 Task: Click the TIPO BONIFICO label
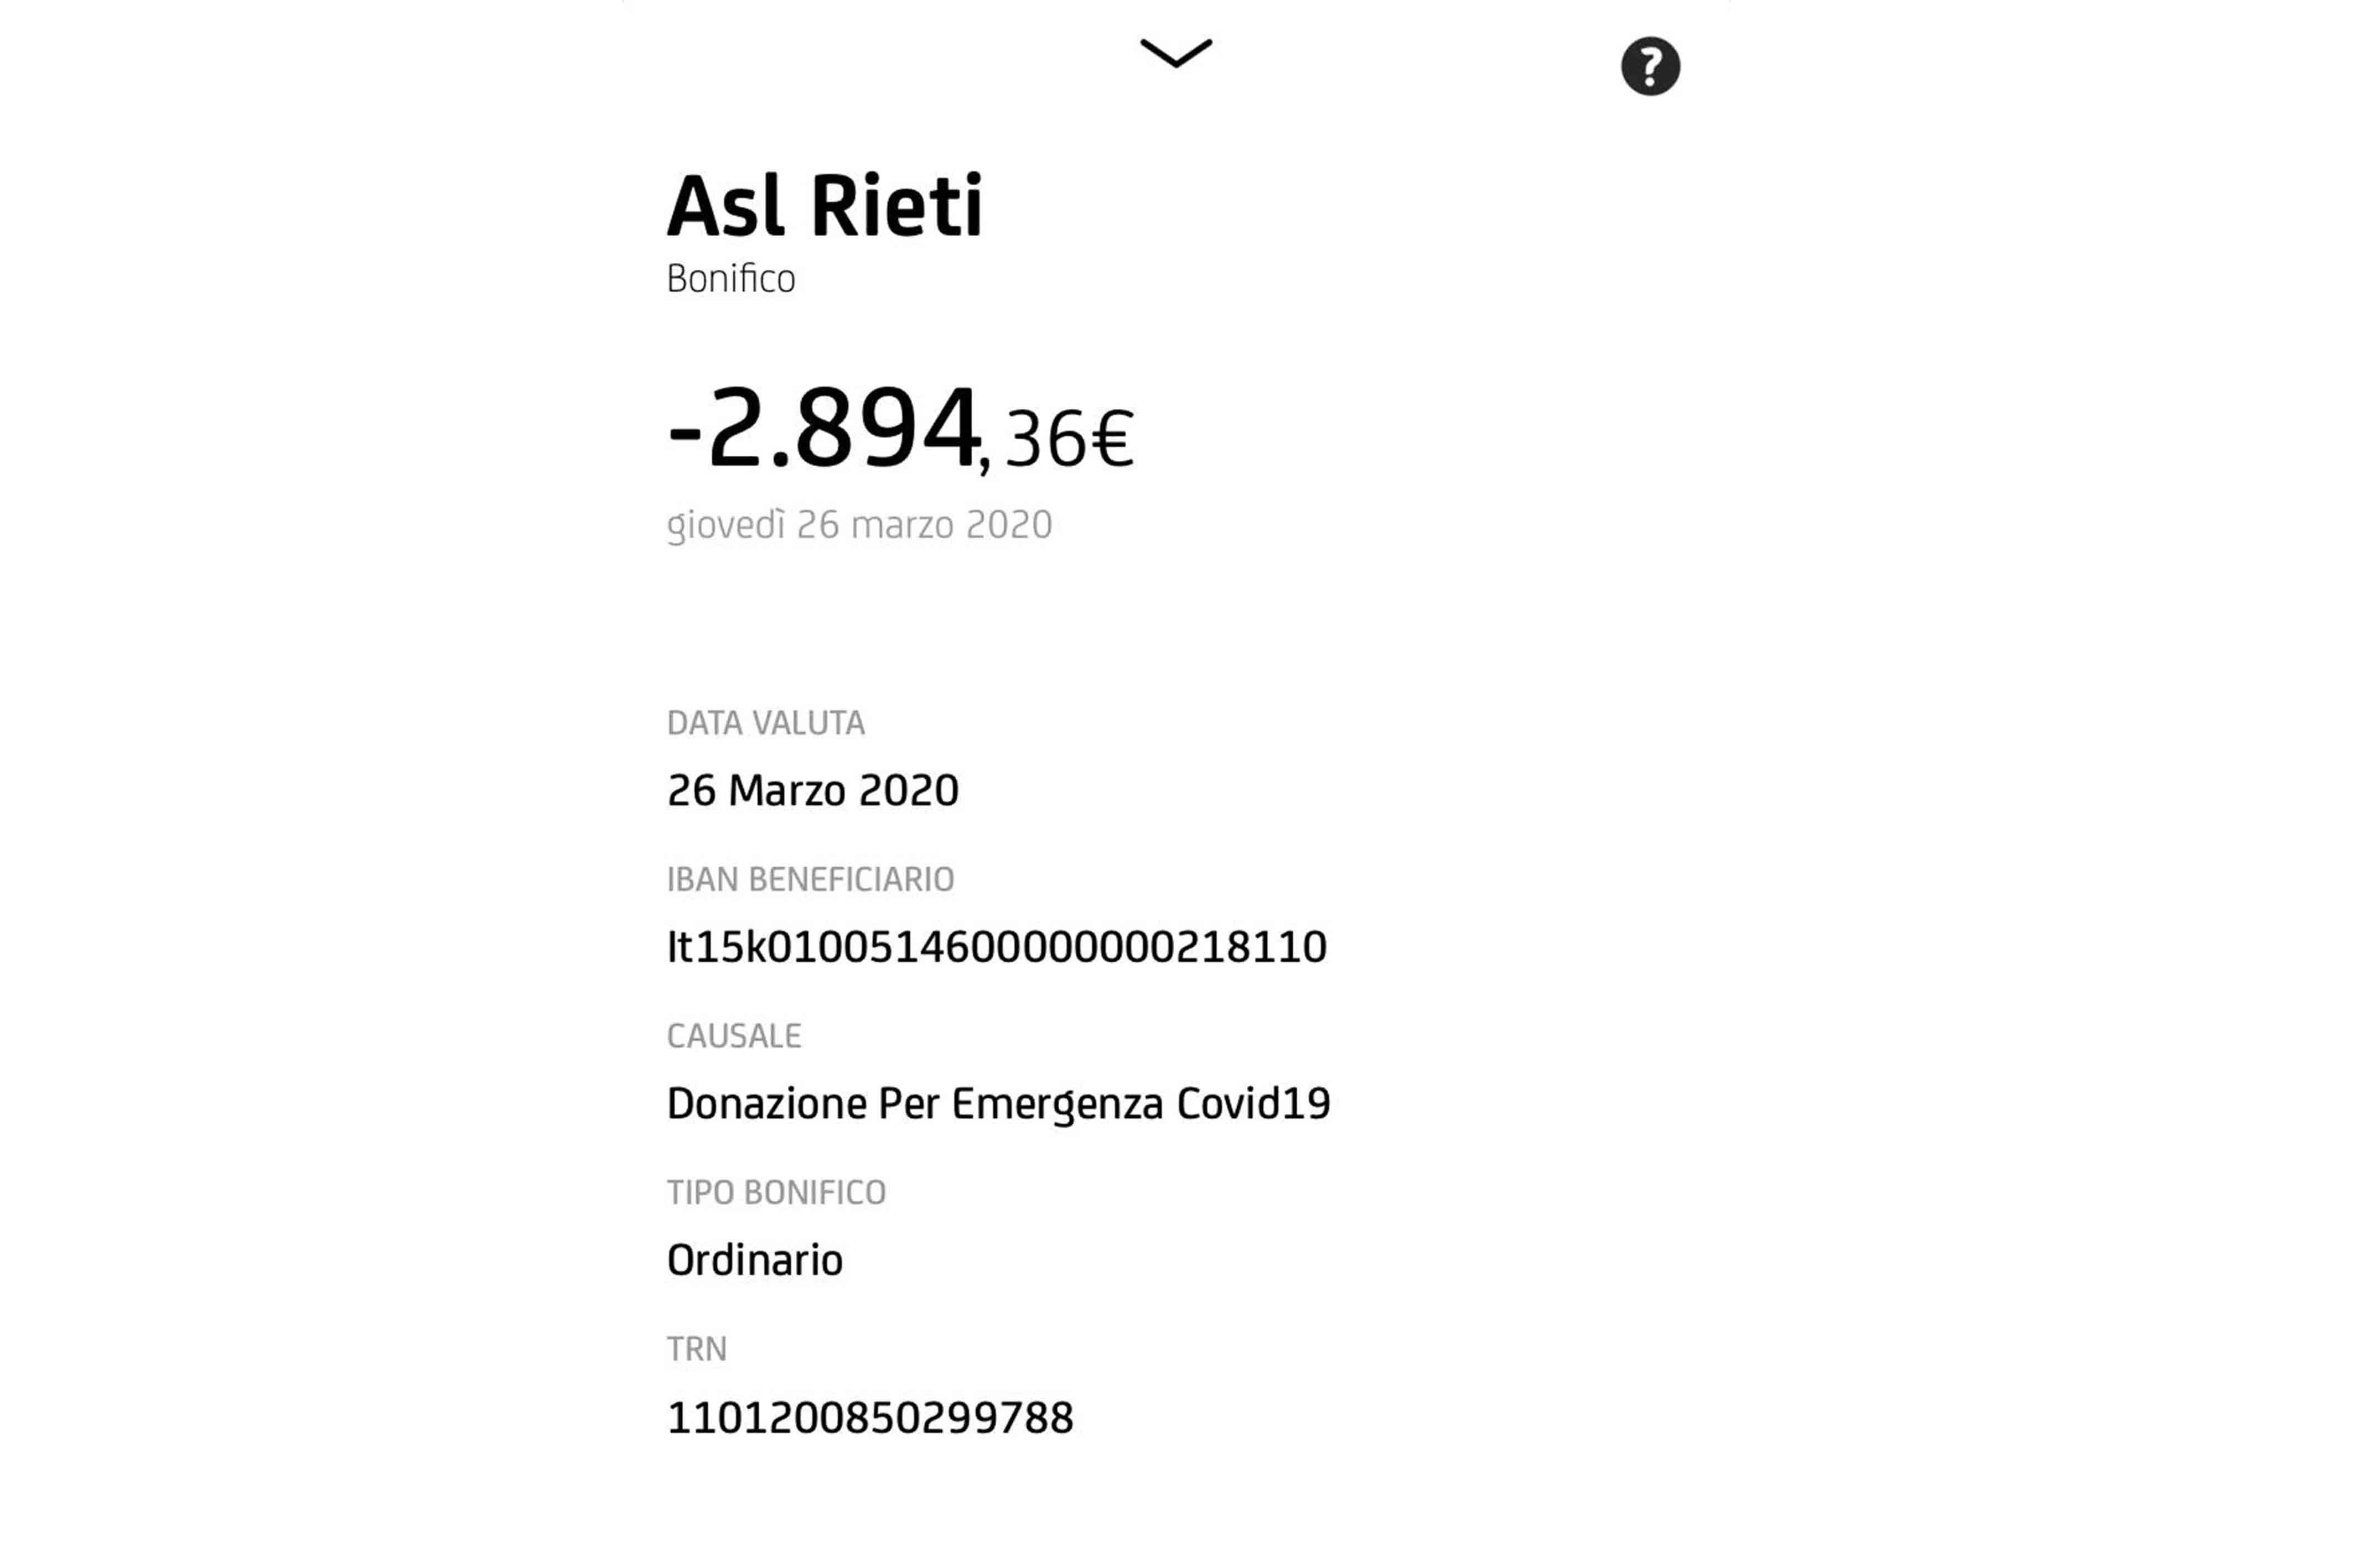776,1193
